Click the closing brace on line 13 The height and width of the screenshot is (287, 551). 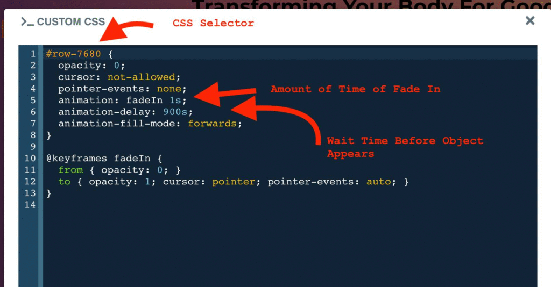[49, 193]
